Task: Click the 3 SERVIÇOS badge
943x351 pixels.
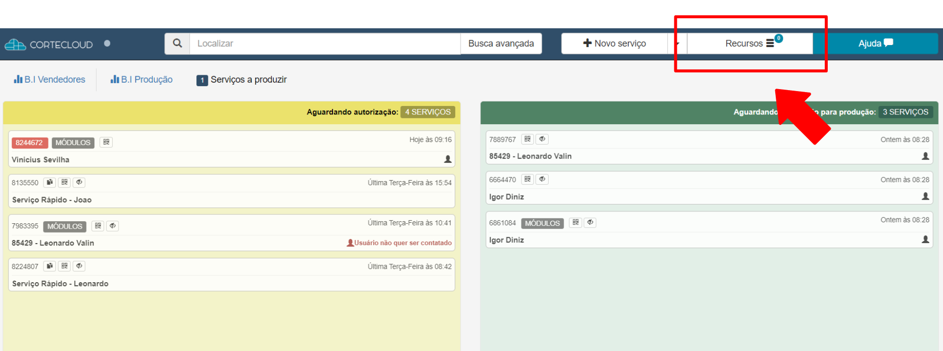Action: (905, 112)
